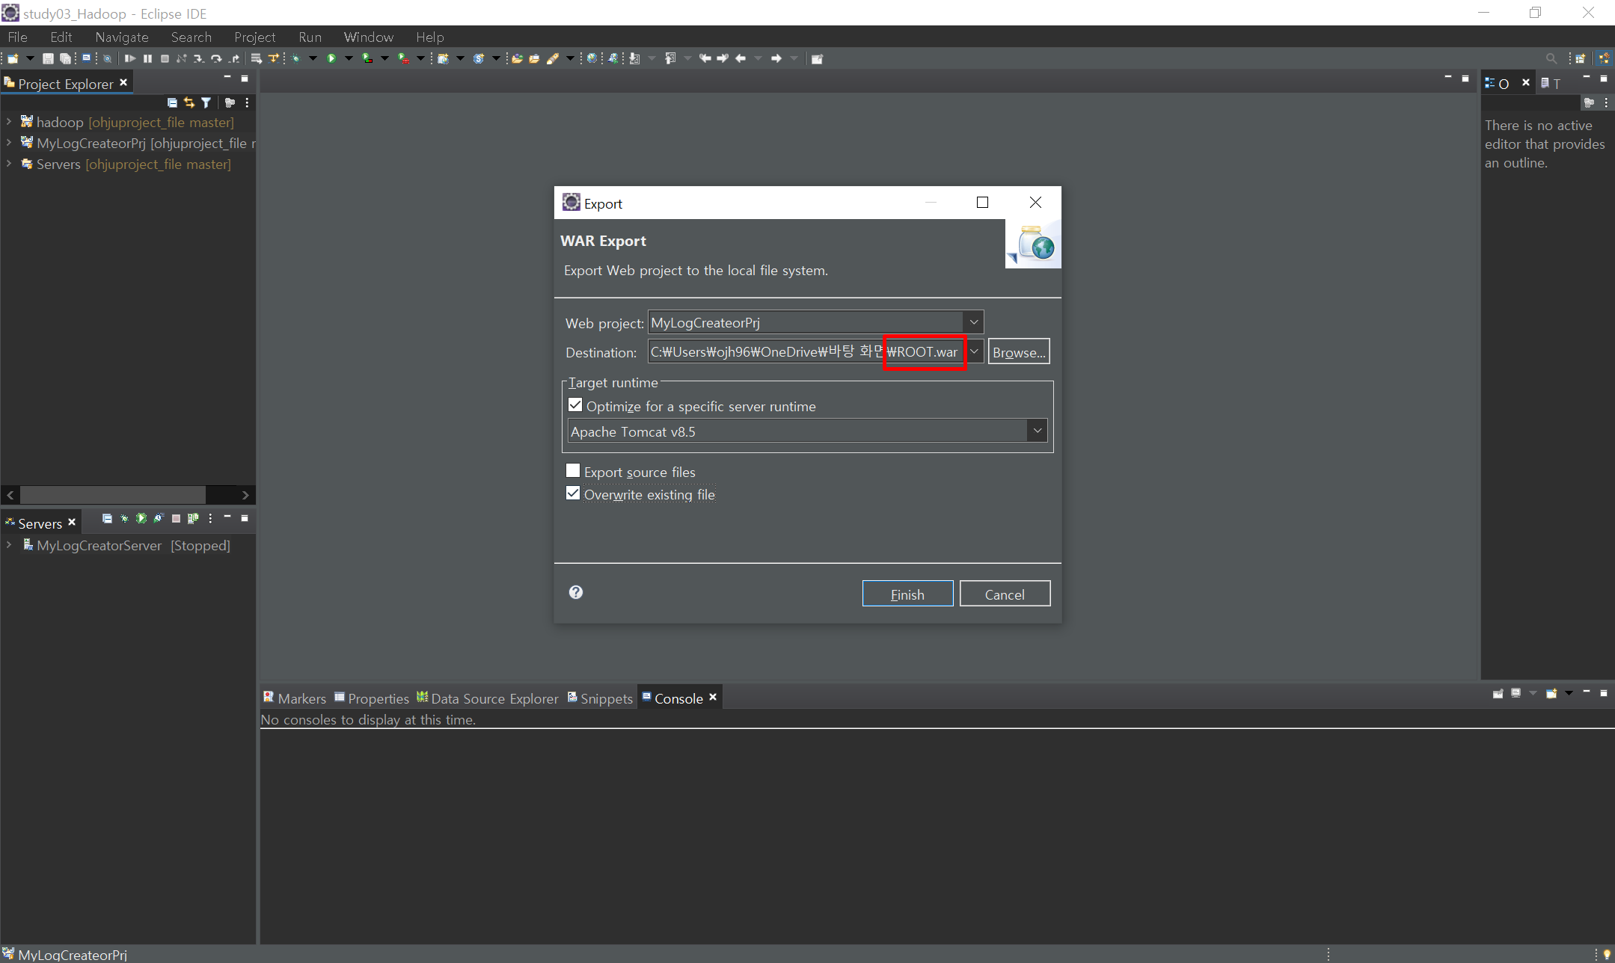Collapse All in Project Explorer toolbar
The image size is (1615, 963).
(x=172, y=102)
